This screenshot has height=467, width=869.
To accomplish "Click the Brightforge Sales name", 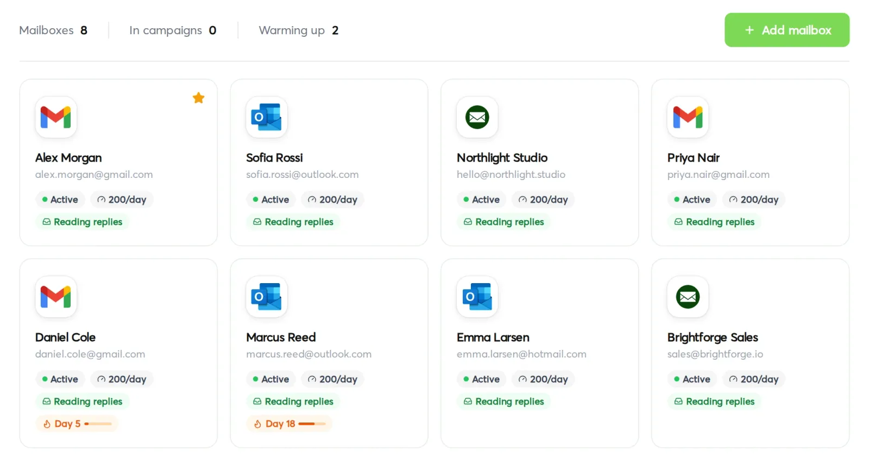I will (713, 337).
